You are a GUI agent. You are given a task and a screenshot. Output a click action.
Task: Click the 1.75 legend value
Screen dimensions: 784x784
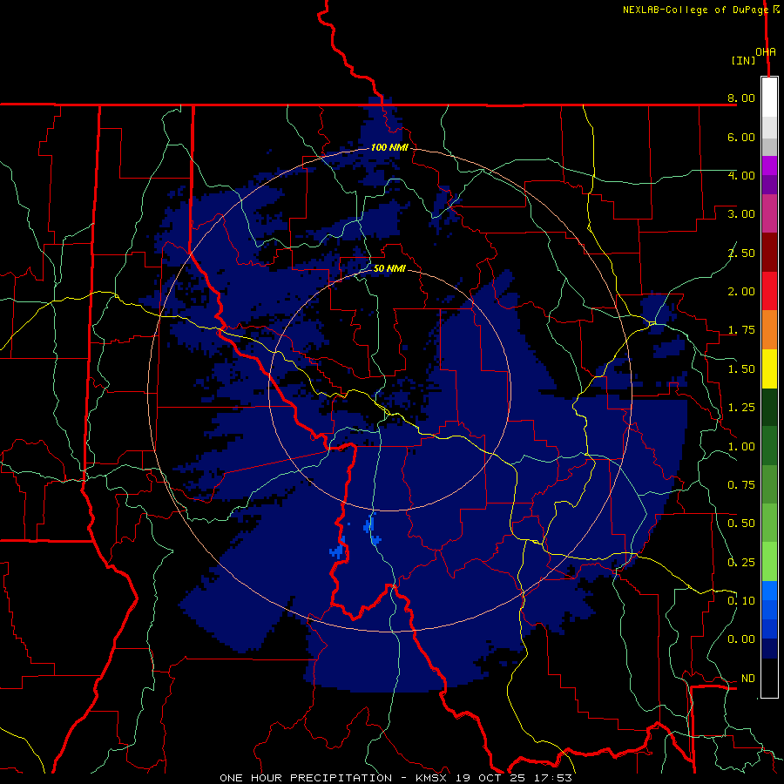[741, 330]
